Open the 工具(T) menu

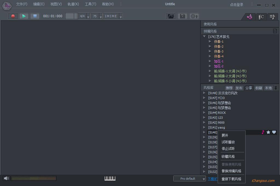pyautogui.click(x=91, y=4)
